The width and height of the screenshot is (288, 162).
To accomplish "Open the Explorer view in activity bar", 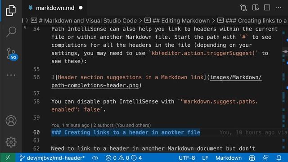I will tap(11, 10).
